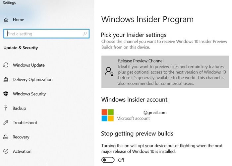
Task: Click the Windows Security shield icon
Action: 6,94
